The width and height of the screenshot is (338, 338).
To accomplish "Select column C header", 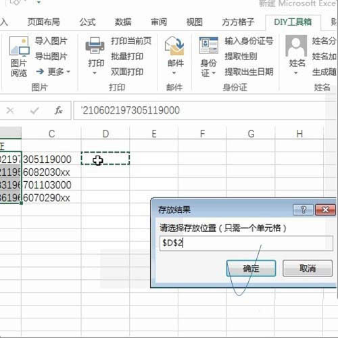I will coord(51,134).
